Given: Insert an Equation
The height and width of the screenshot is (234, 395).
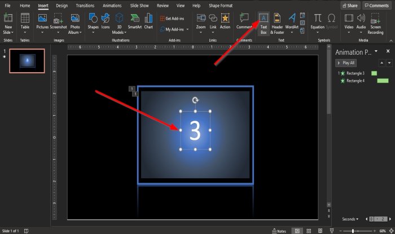Looking at the screenshot, I should [x=317, y=24].
